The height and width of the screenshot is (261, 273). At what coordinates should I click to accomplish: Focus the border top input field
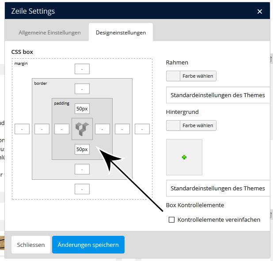pyautogui.click(x=82, y=89)
